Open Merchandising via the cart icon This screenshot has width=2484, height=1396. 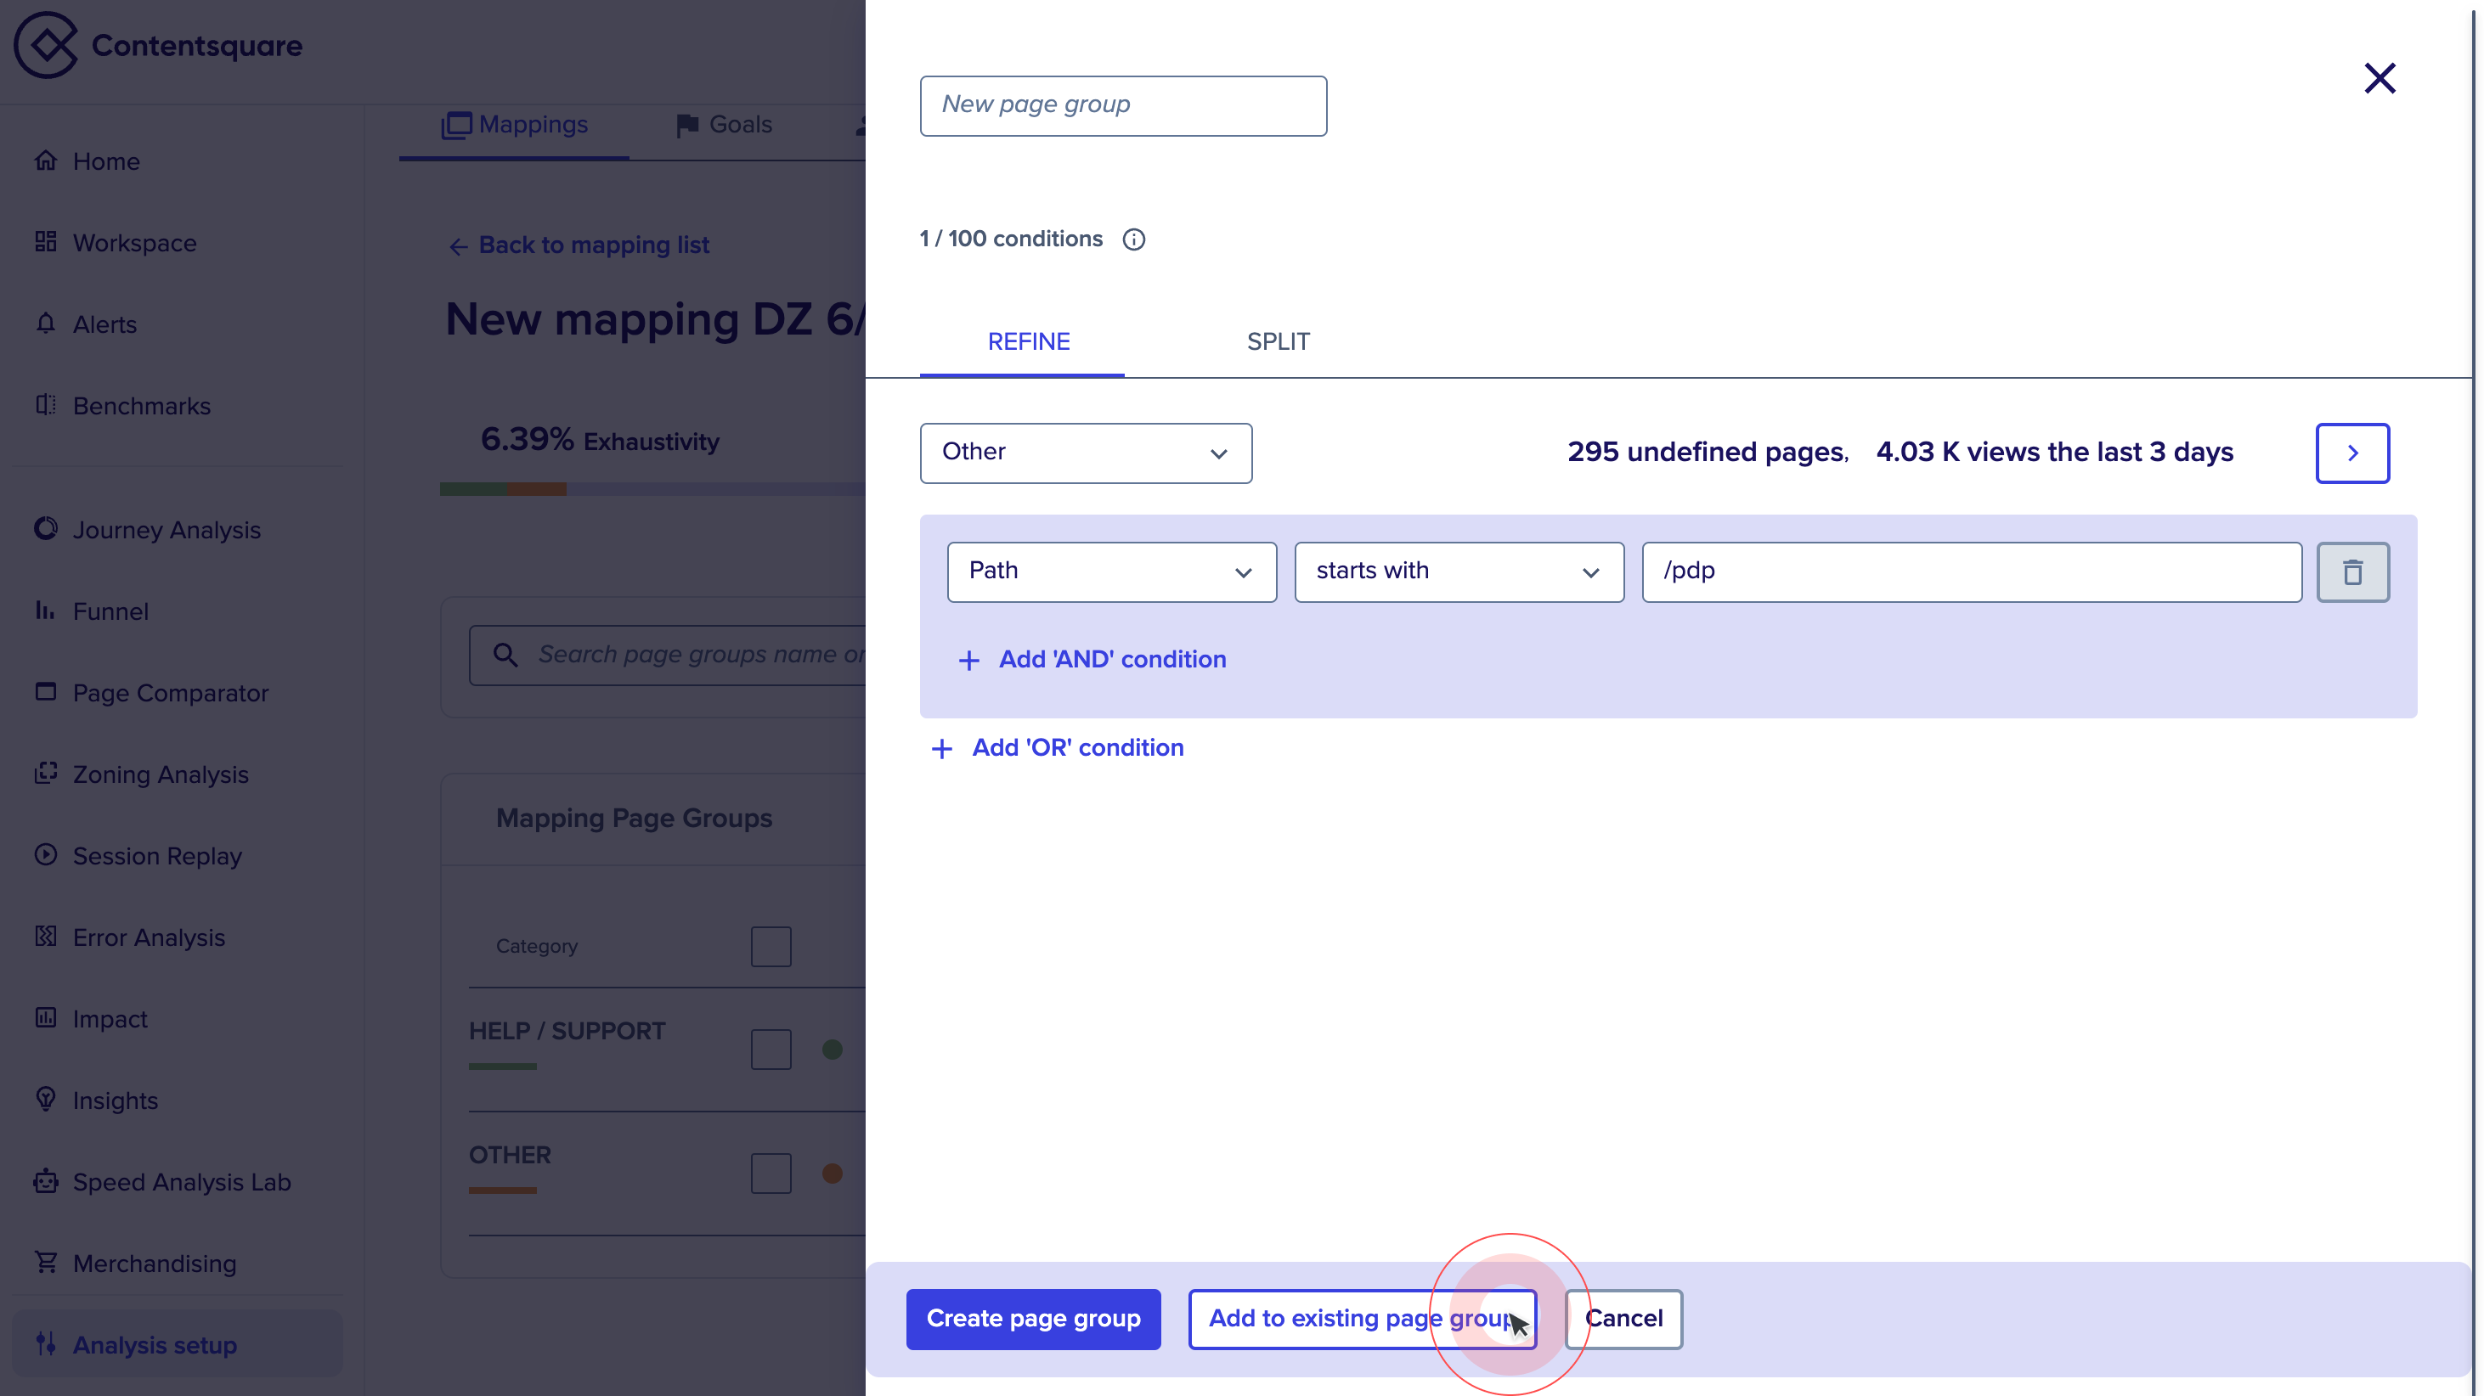(x=46, y=1263)
